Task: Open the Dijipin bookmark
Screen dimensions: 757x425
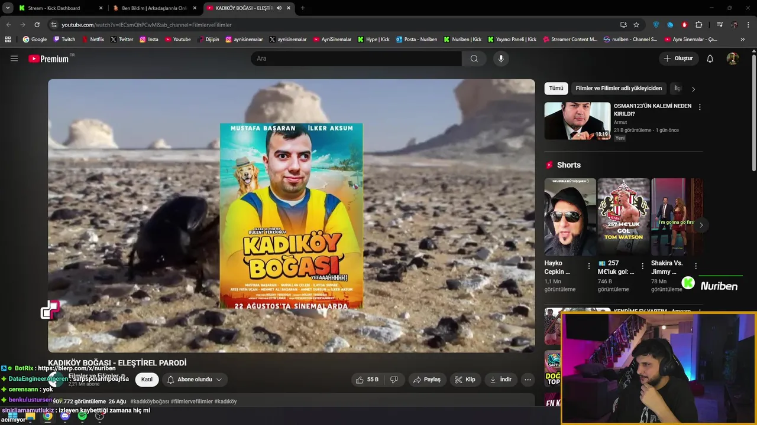Action: point(208,40)
